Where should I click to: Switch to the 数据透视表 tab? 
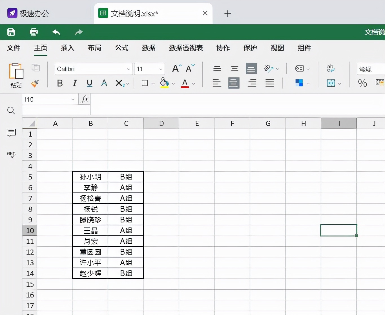click(186, 48)
